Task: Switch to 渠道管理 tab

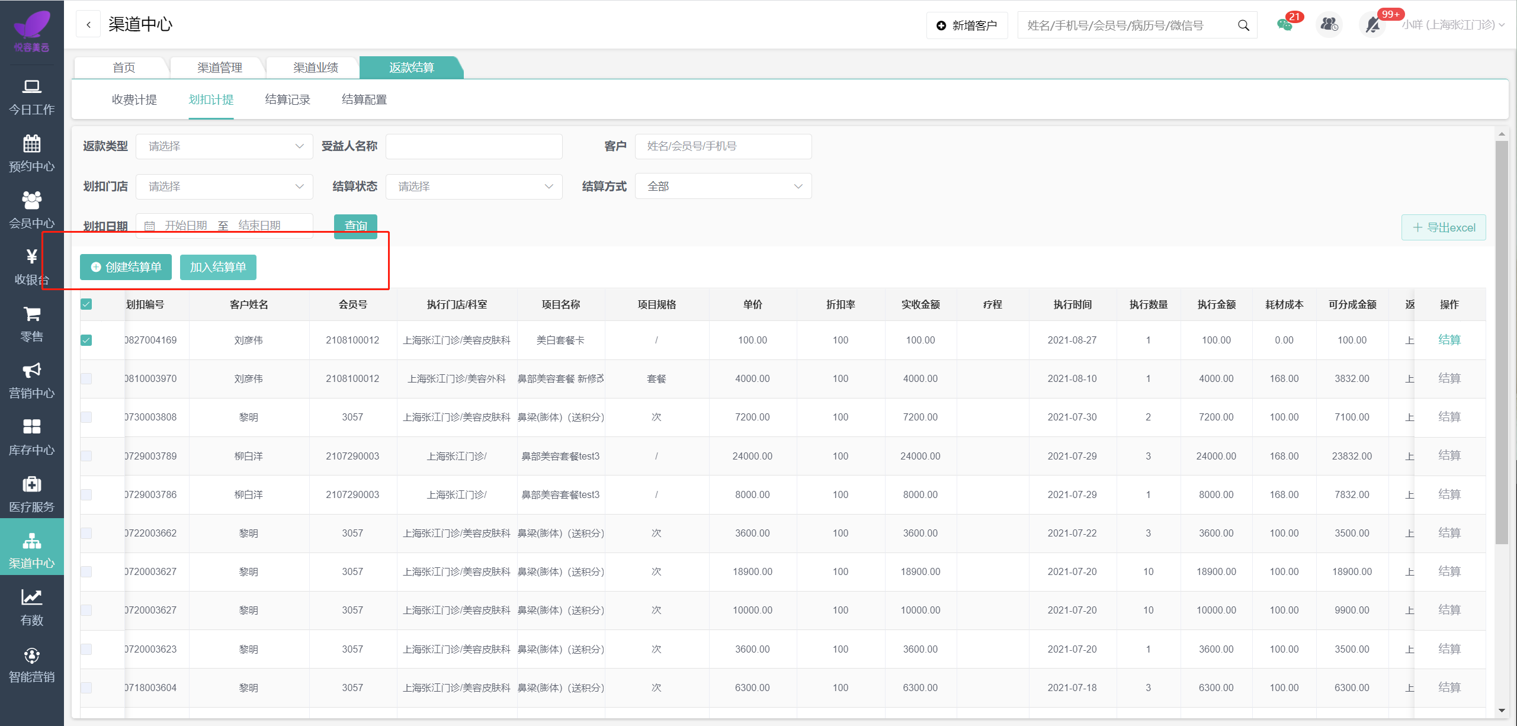Action: 220,68
